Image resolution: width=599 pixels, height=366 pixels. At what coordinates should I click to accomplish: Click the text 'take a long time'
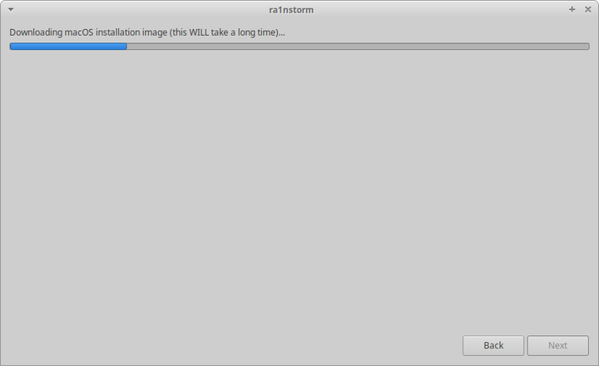243,32
